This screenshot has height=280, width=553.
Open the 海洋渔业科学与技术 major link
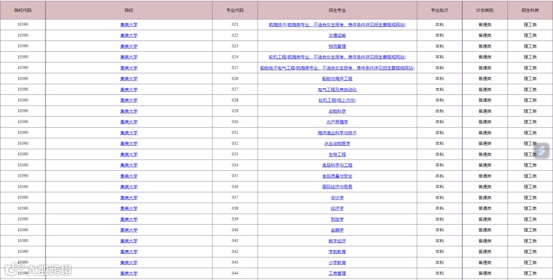coord(337,133)
